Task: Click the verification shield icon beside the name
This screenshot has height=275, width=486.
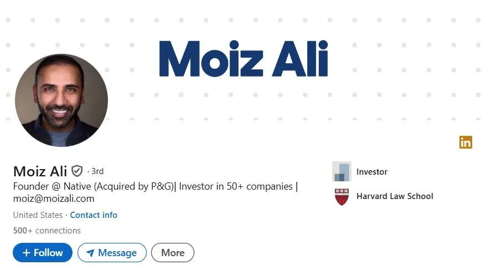Action: pyautogui.click(x=77, y=171)
